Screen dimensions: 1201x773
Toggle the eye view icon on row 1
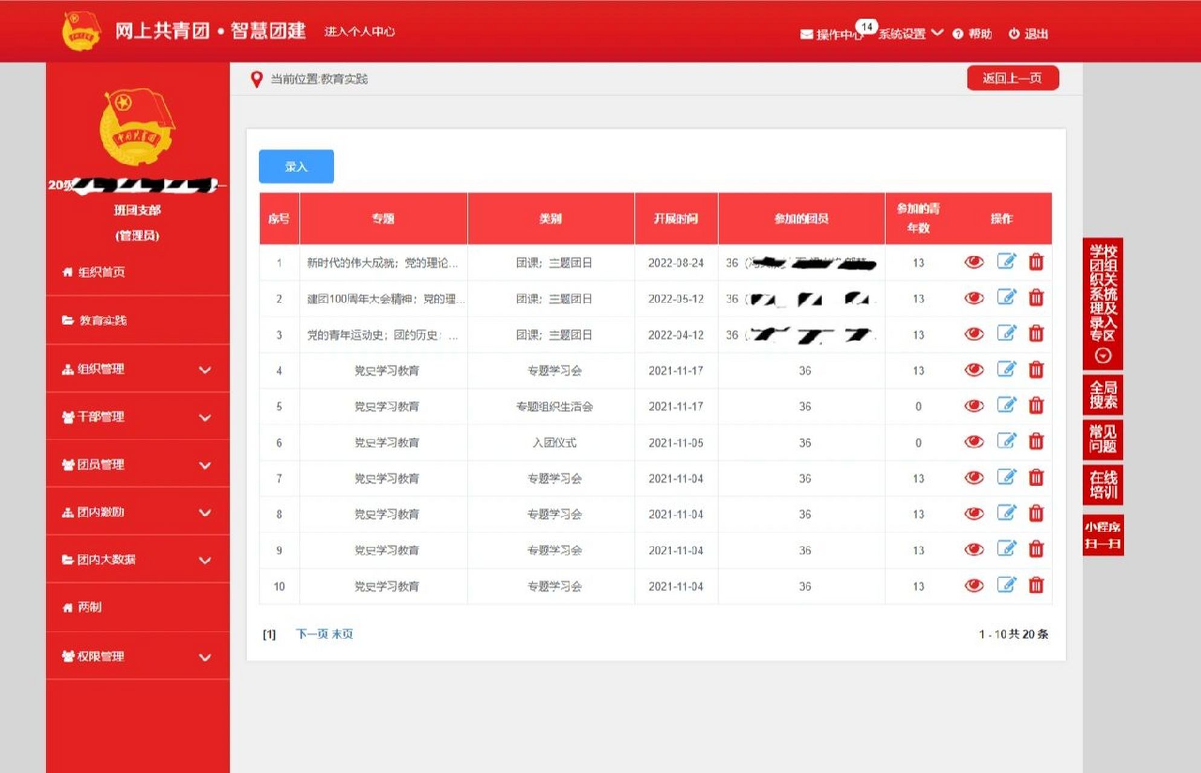pyautogui.click(x=974, y=263)
